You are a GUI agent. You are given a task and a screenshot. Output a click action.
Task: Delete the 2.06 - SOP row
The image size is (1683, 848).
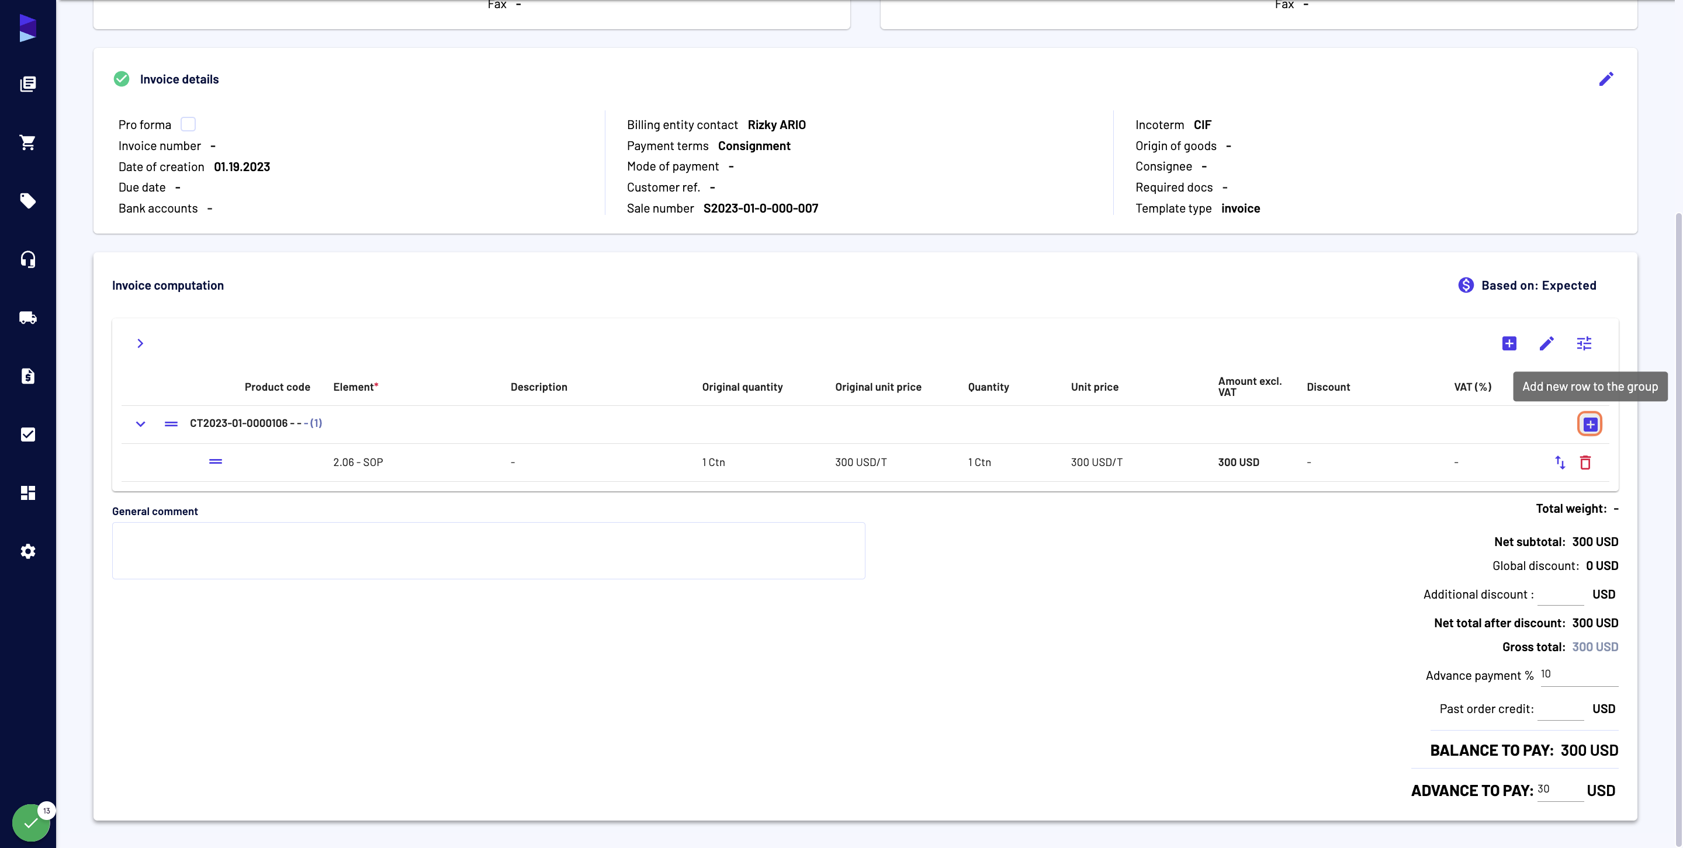(1585, 462)
